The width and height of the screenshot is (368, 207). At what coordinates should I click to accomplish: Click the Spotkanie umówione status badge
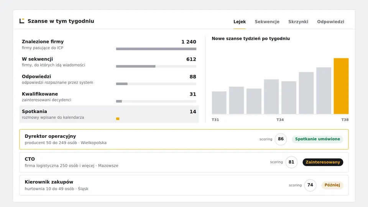[x=317, y=139]
